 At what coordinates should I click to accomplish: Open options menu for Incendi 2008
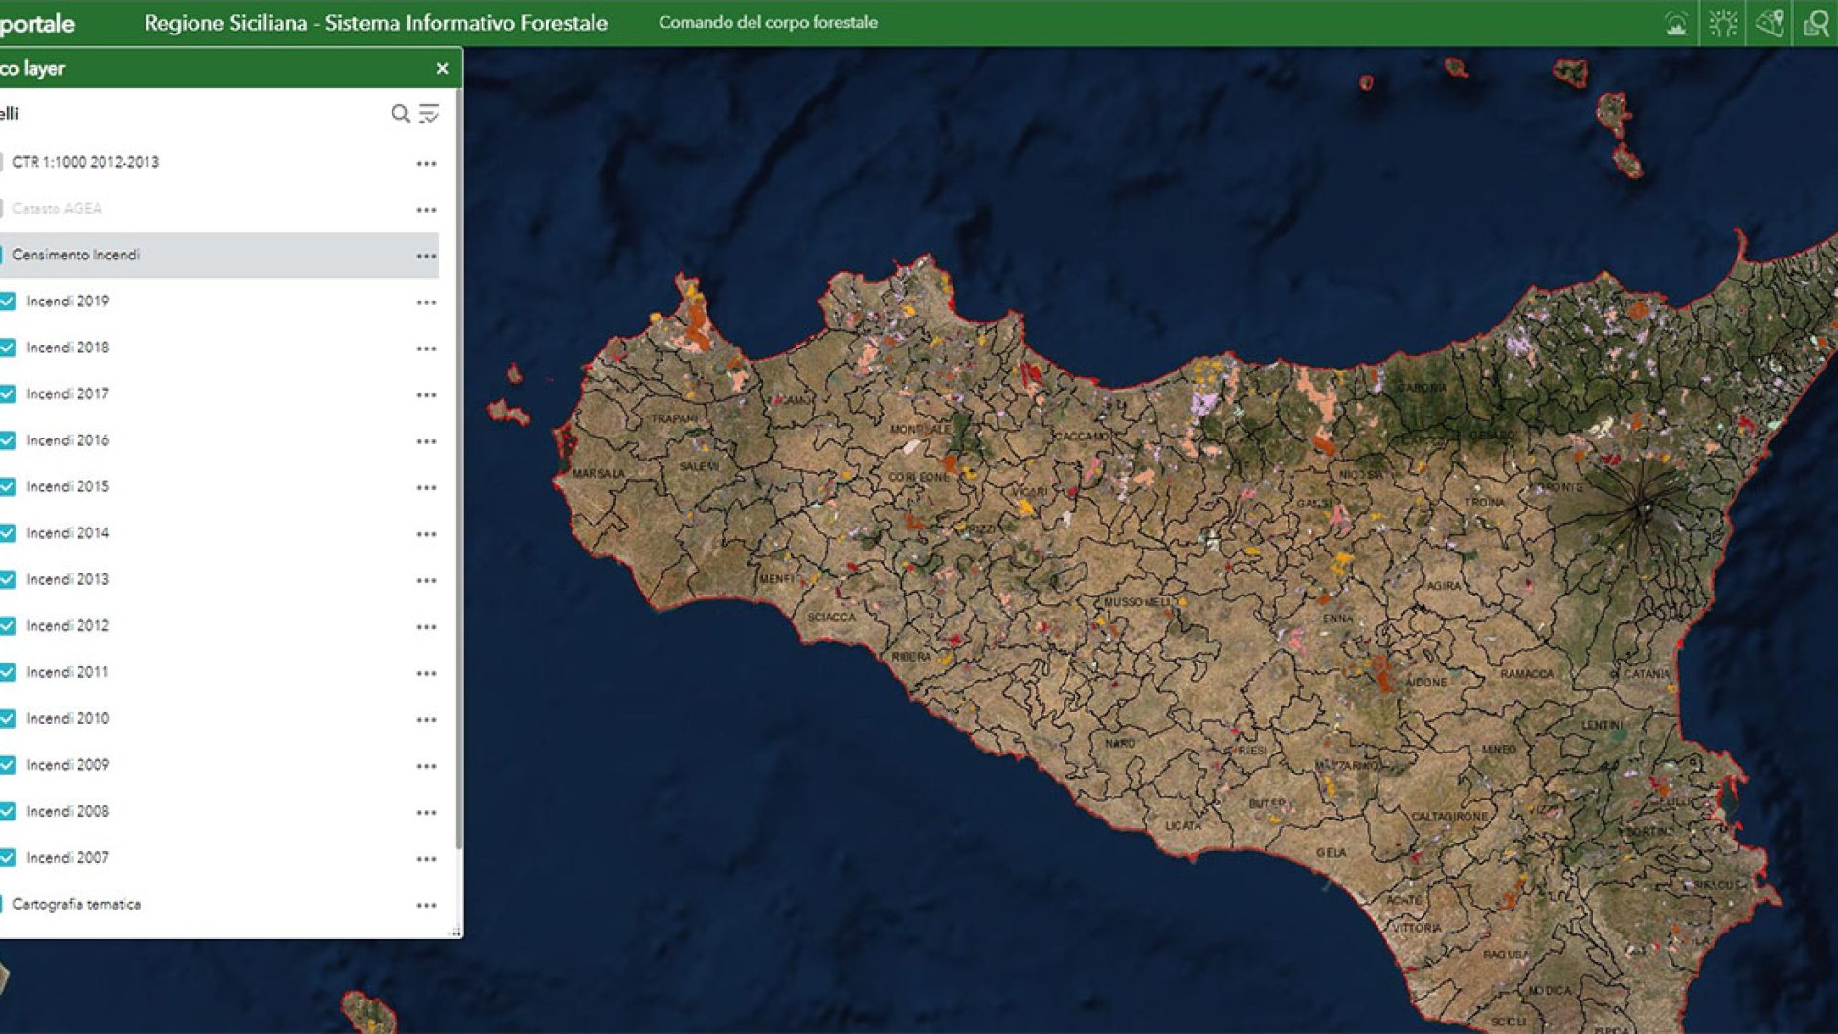[426, 813]
